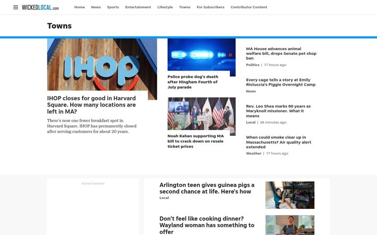Open For Subscribers nav link
Image resolution: width=377 pixels, height=235 pixels.
tap(210, 7)
